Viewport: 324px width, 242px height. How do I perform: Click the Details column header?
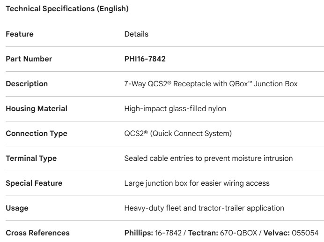pyautogui.click(x=136, y=34)
